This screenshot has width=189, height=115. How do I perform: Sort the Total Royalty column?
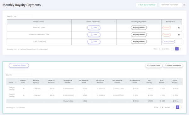[155, 83]
